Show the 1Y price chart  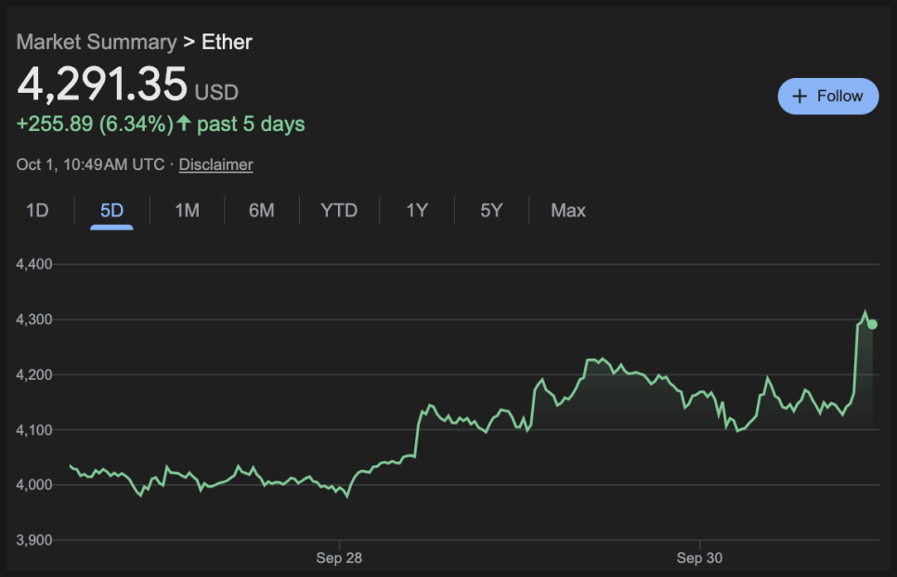[x=417, y=211]
